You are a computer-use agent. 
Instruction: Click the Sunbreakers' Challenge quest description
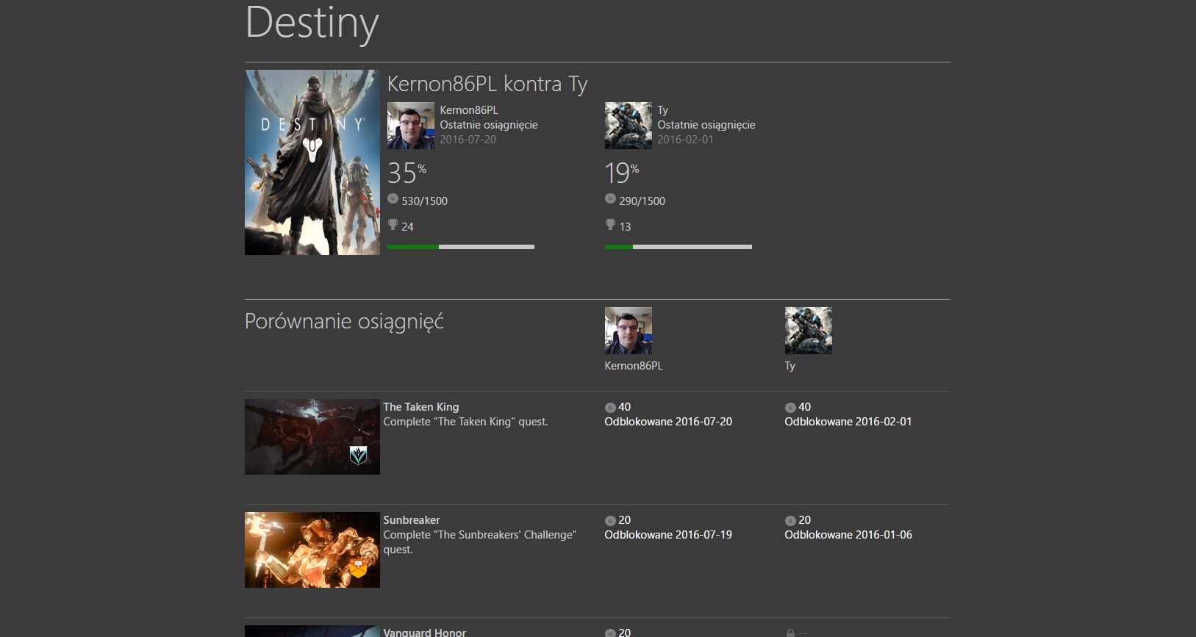(x=480, y=542)
